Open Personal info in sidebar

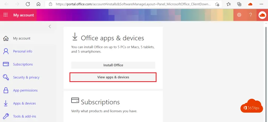pos(23,51)
